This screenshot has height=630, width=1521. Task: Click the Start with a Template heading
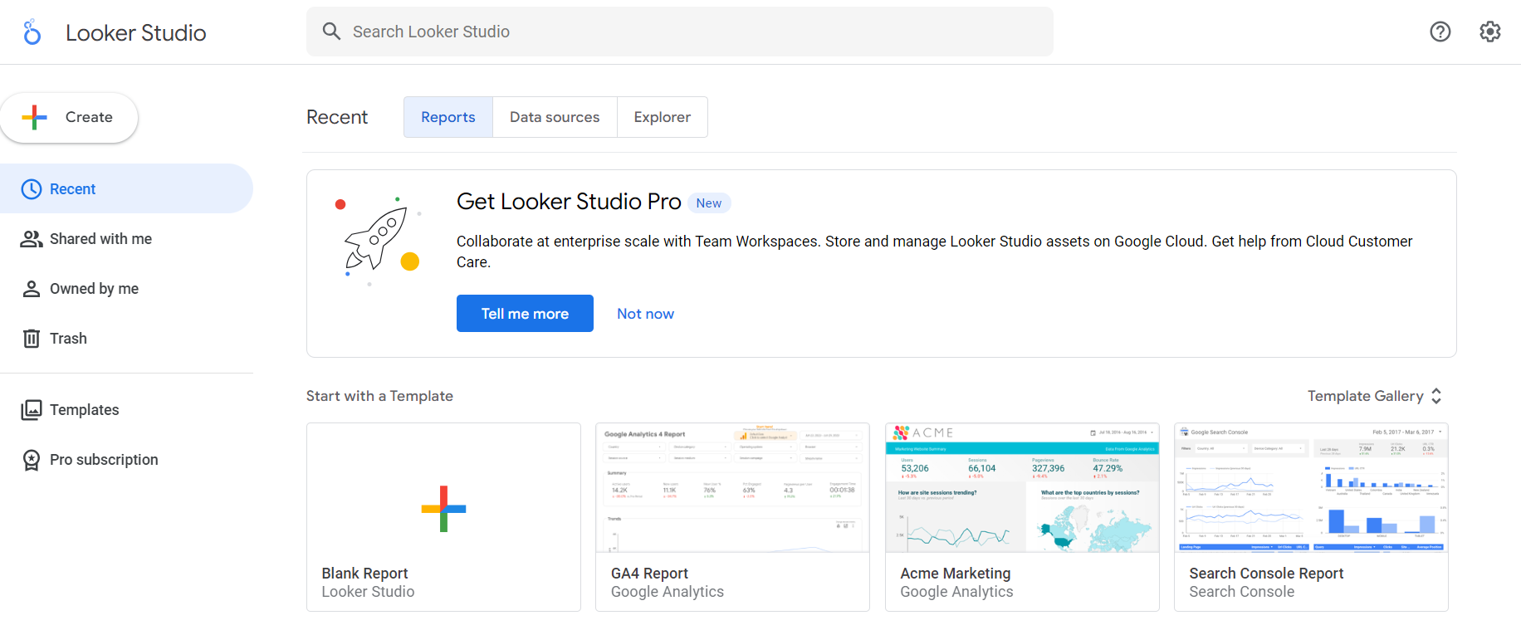click(x=379, y=396)
